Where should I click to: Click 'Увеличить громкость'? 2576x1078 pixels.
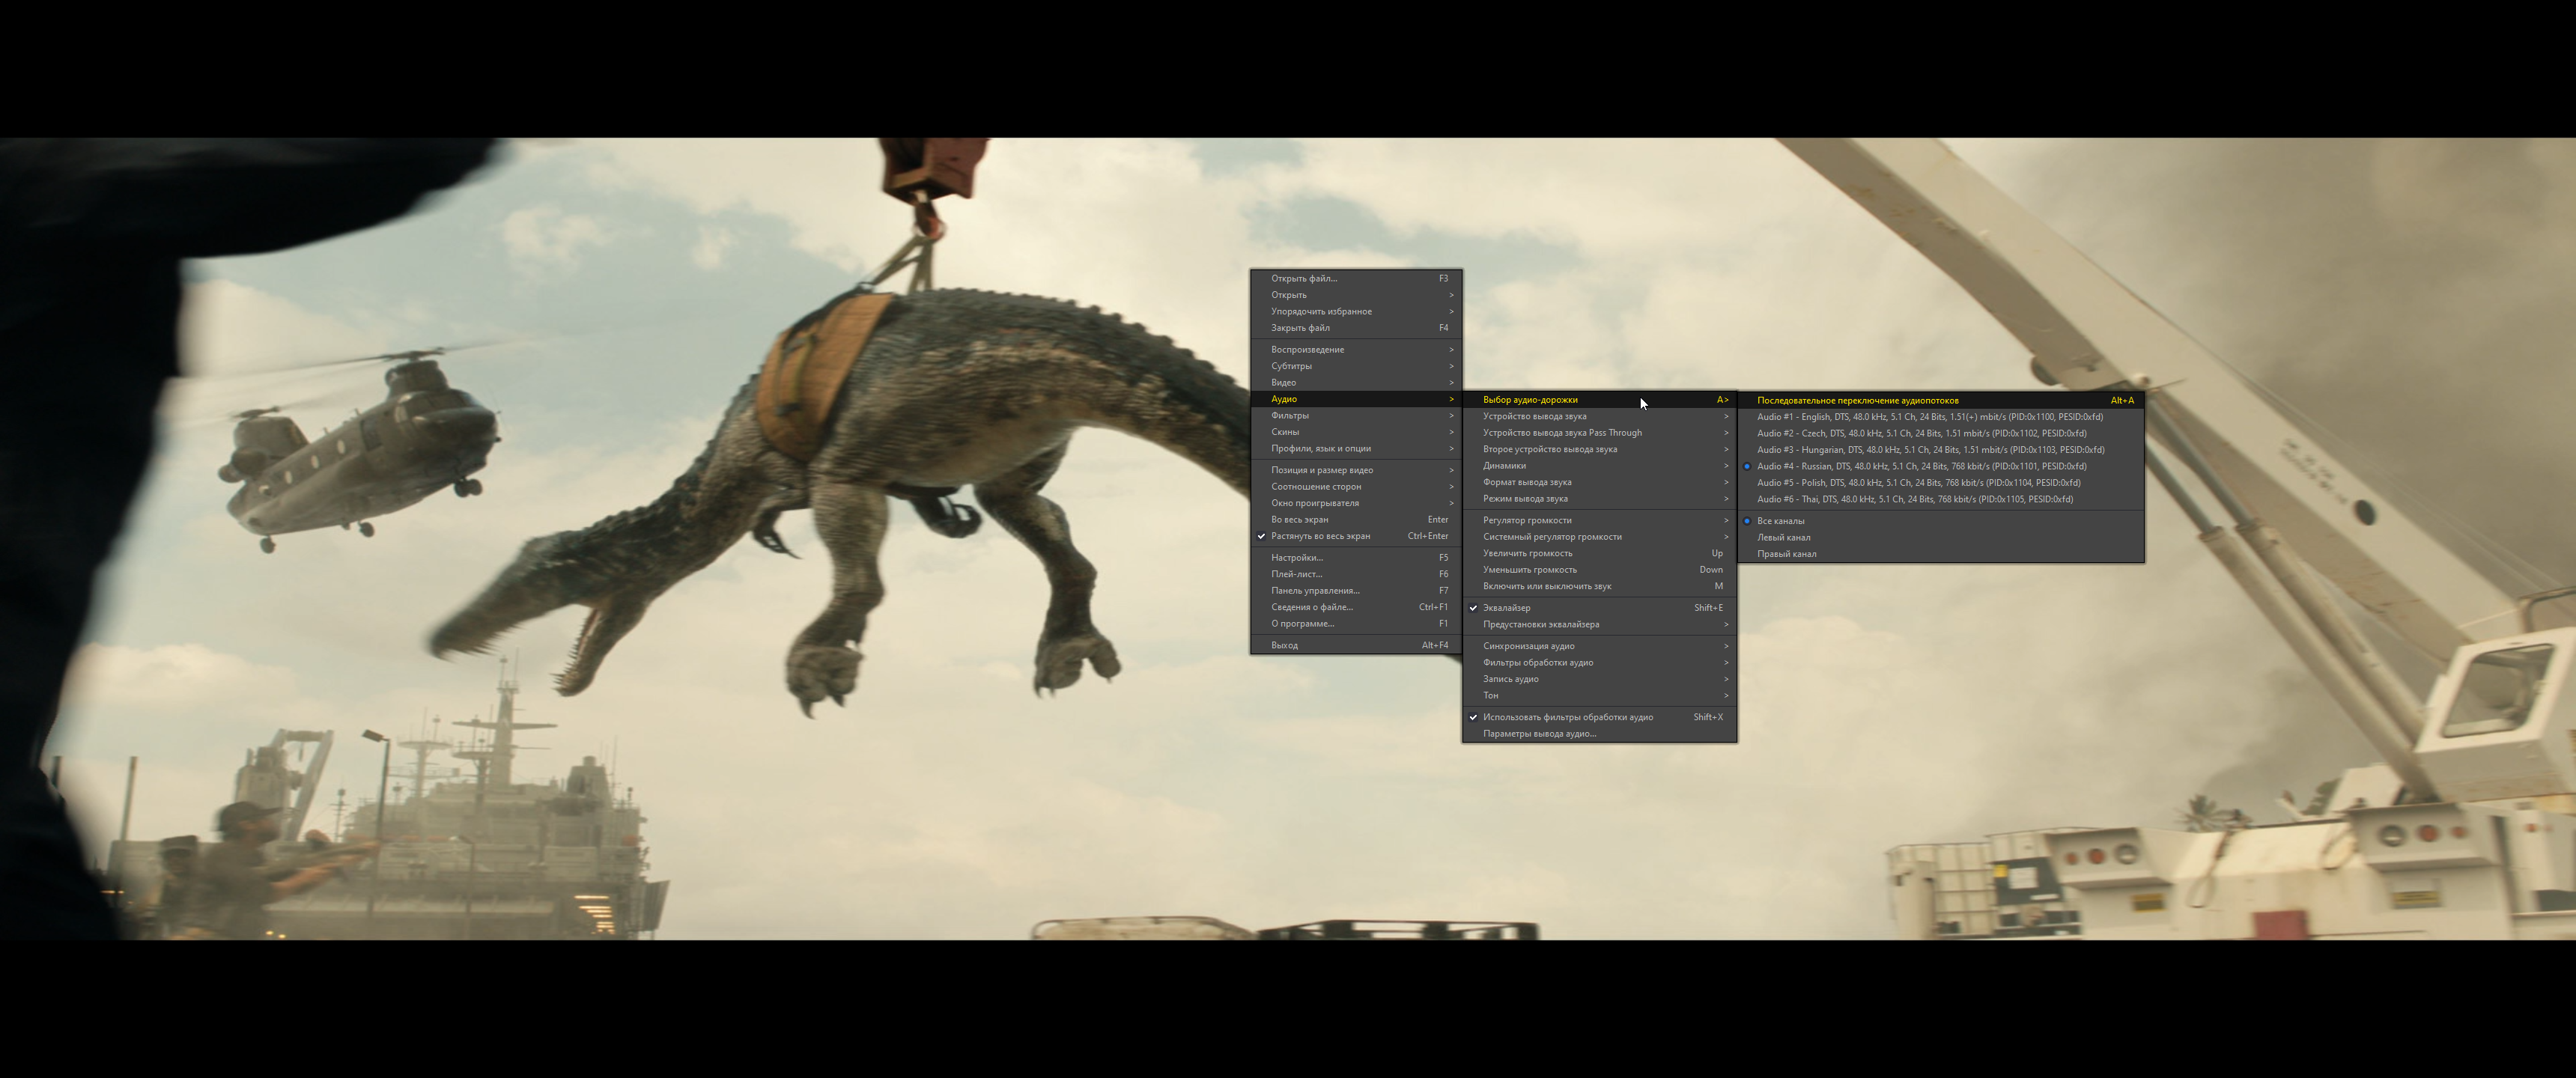[x=1599, y=553]
